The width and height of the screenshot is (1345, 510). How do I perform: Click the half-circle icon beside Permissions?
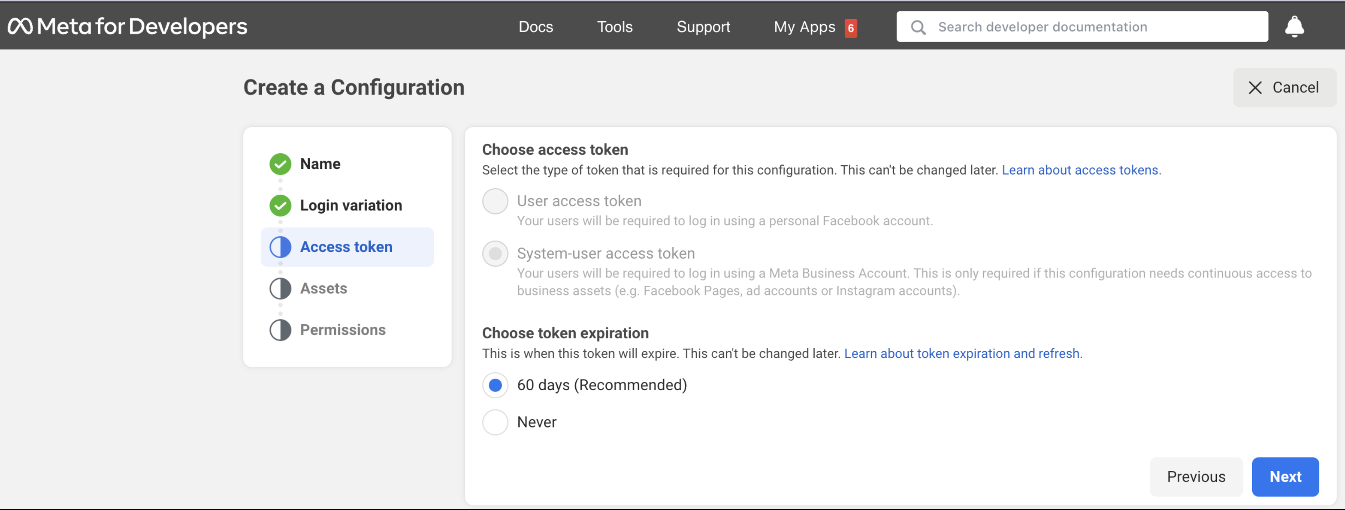(280, 330)
